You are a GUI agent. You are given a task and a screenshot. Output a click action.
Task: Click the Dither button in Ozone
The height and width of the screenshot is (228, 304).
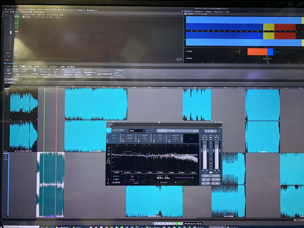coord(216,183)
